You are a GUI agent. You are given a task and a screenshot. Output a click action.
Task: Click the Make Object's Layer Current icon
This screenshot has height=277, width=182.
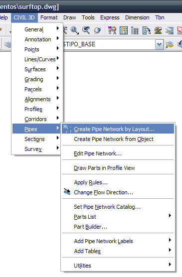(170, 44)
